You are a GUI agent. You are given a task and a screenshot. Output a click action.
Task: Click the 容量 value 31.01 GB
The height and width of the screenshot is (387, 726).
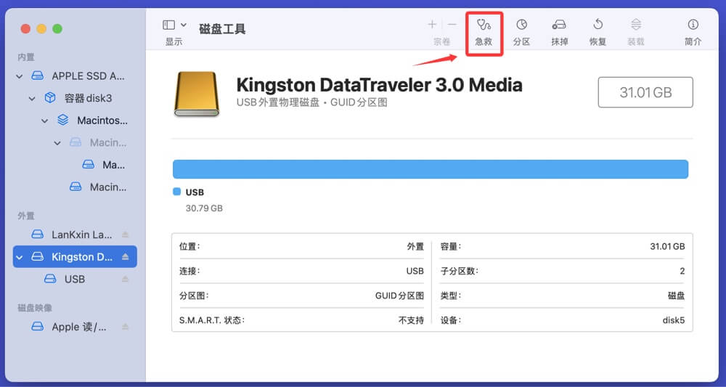tap(667, 247)
